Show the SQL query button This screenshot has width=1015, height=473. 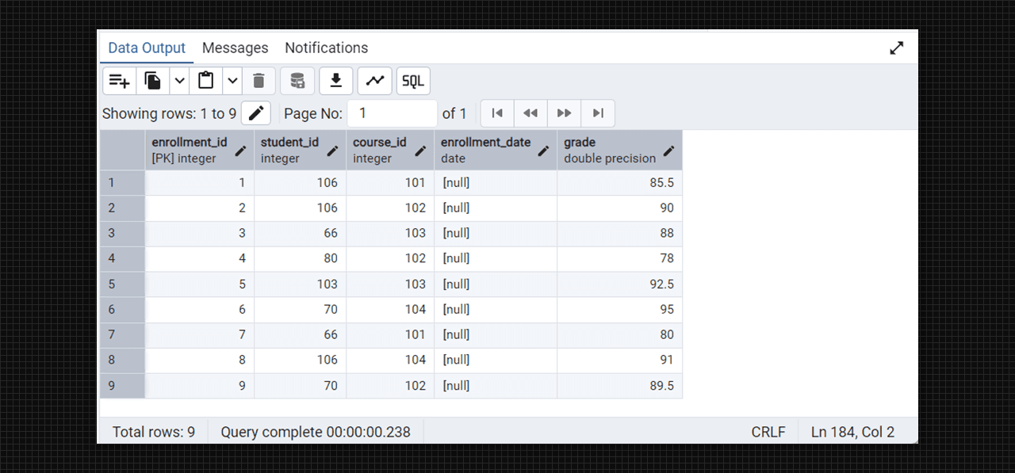pos(413,81)
